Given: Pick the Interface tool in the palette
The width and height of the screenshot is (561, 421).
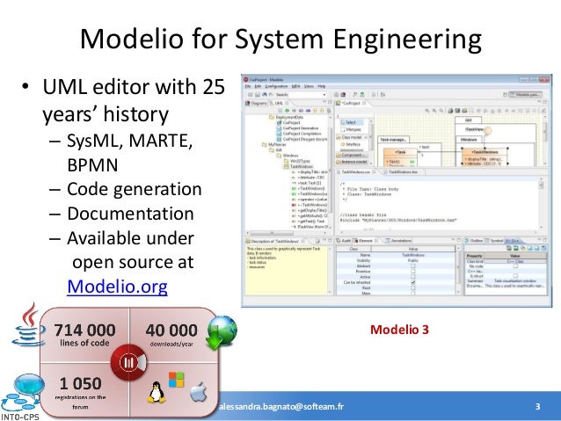Looking at the screenshot, I should click(351, 144).
